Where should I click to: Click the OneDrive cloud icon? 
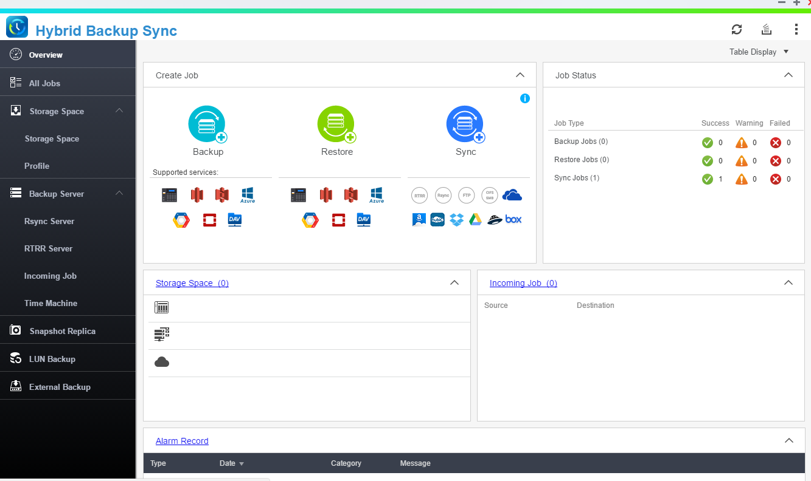coord(512,195)
